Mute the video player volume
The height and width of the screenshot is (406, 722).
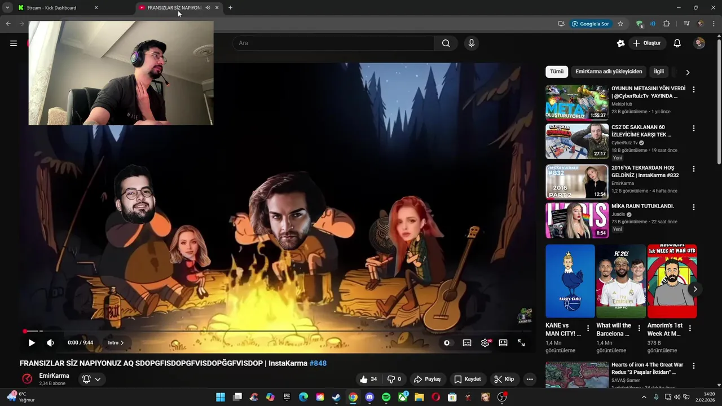click(x=50, y=342)
